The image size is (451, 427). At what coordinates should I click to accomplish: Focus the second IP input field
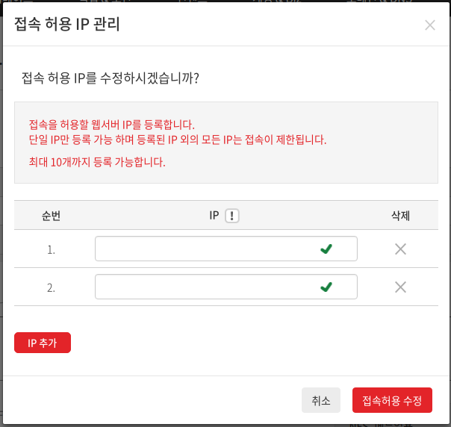226,287
